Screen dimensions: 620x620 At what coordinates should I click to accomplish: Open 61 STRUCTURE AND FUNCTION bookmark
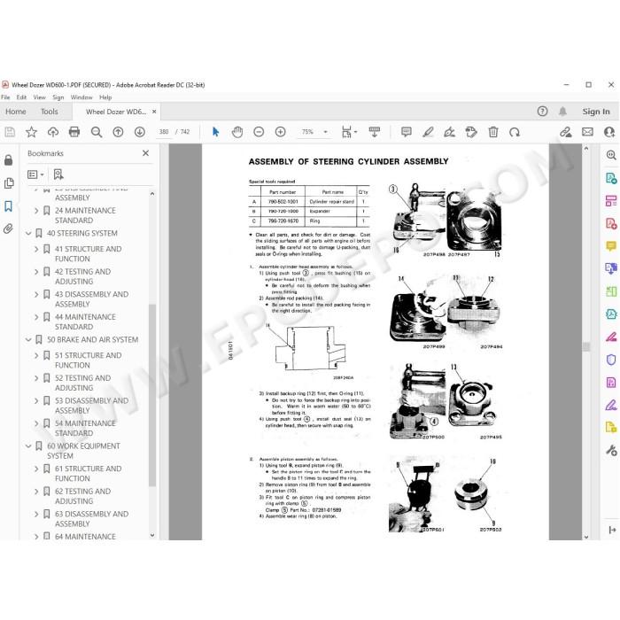(x=89, y=474)
